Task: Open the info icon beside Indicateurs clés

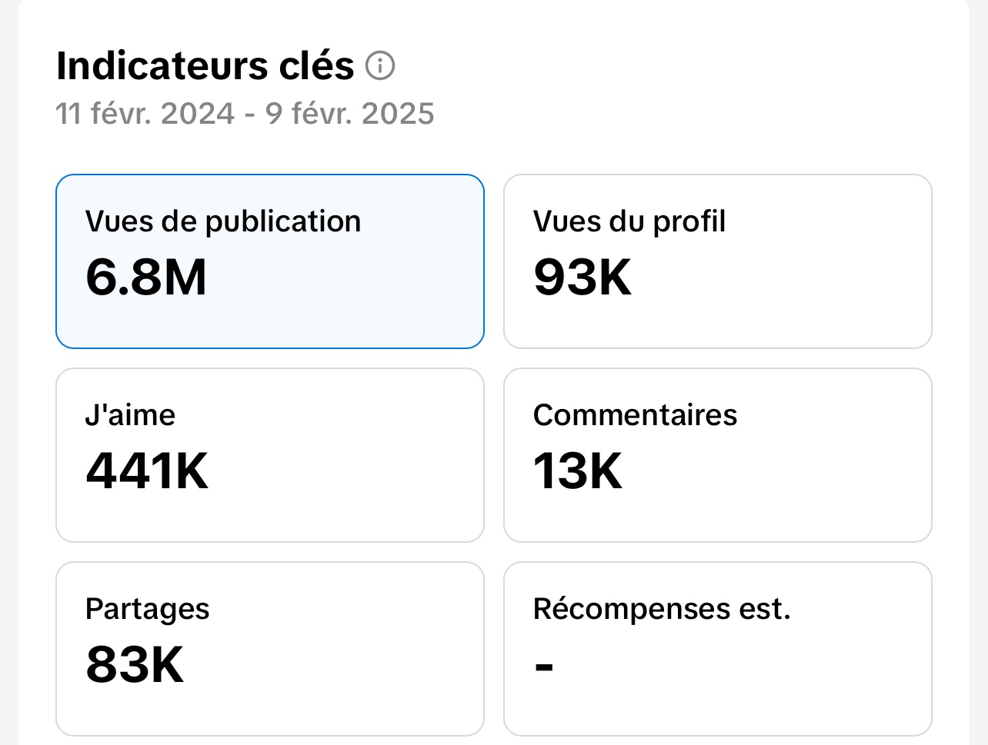Action: point(379,66)
